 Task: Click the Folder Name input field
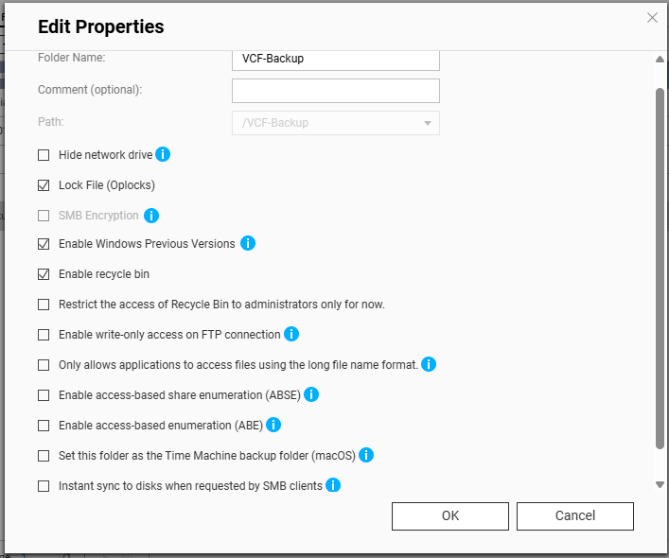point(335,59)
